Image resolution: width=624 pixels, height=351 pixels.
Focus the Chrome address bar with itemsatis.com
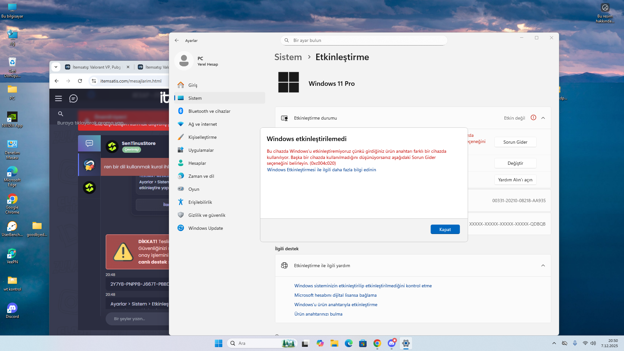point(131,81)
